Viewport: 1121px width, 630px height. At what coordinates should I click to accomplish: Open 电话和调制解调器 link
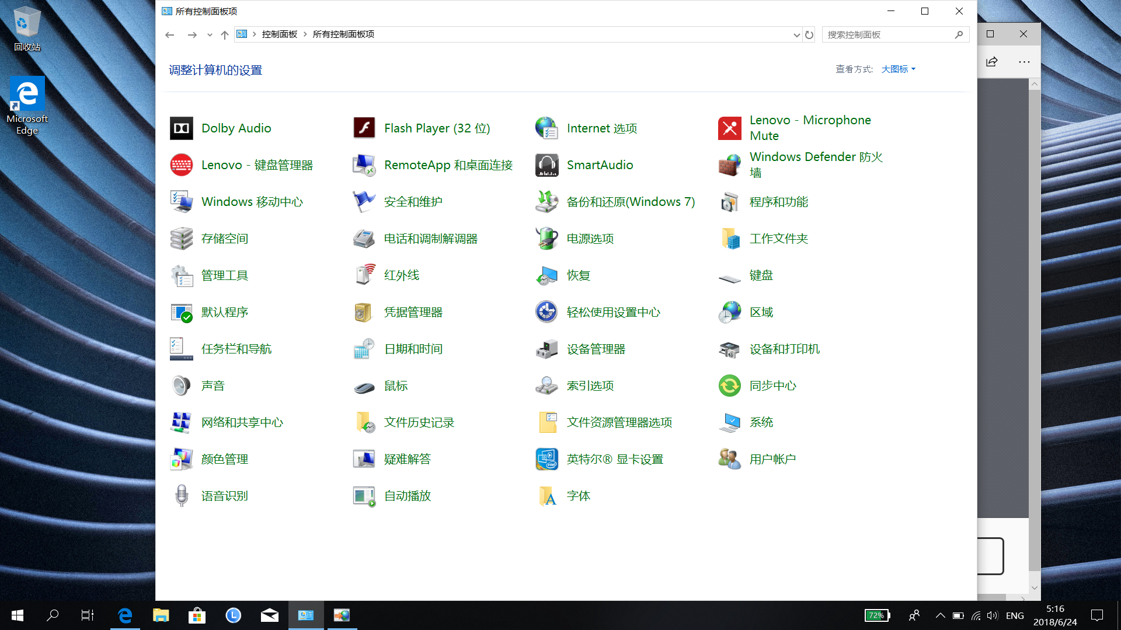click(x=431, y=239)
